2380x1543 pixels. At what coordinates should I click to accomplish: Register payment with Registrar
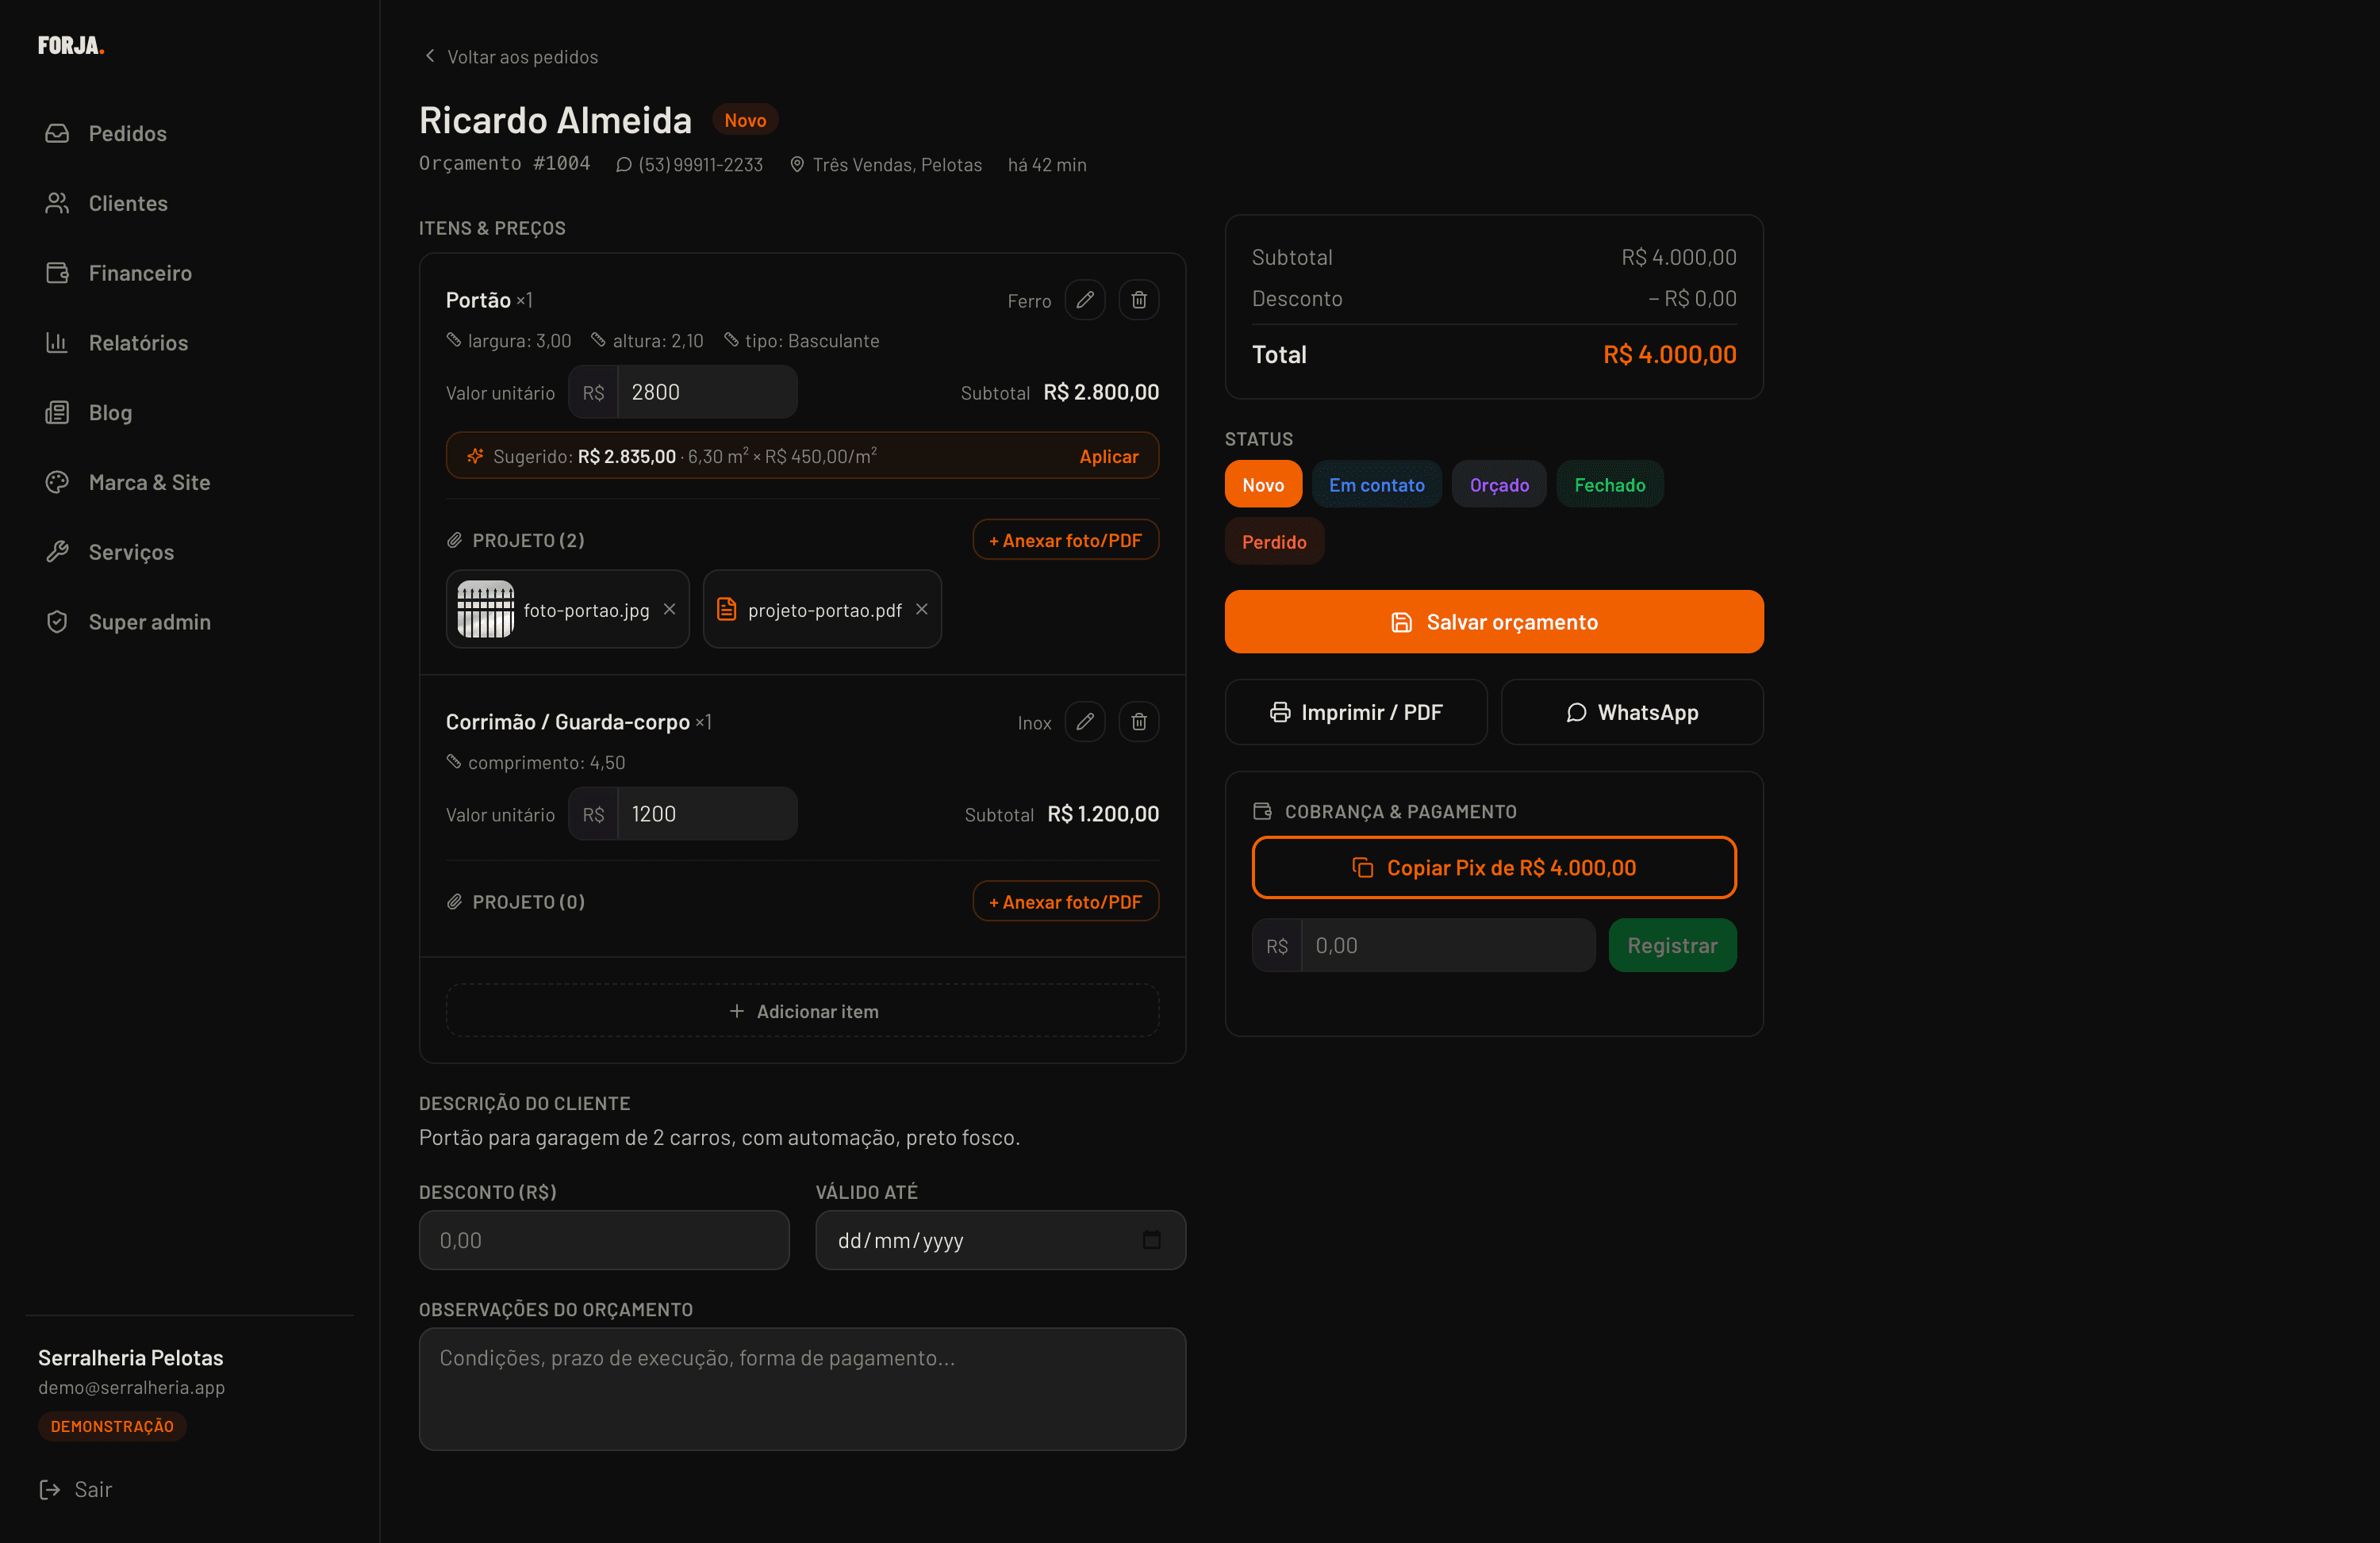click(1672, 945)
